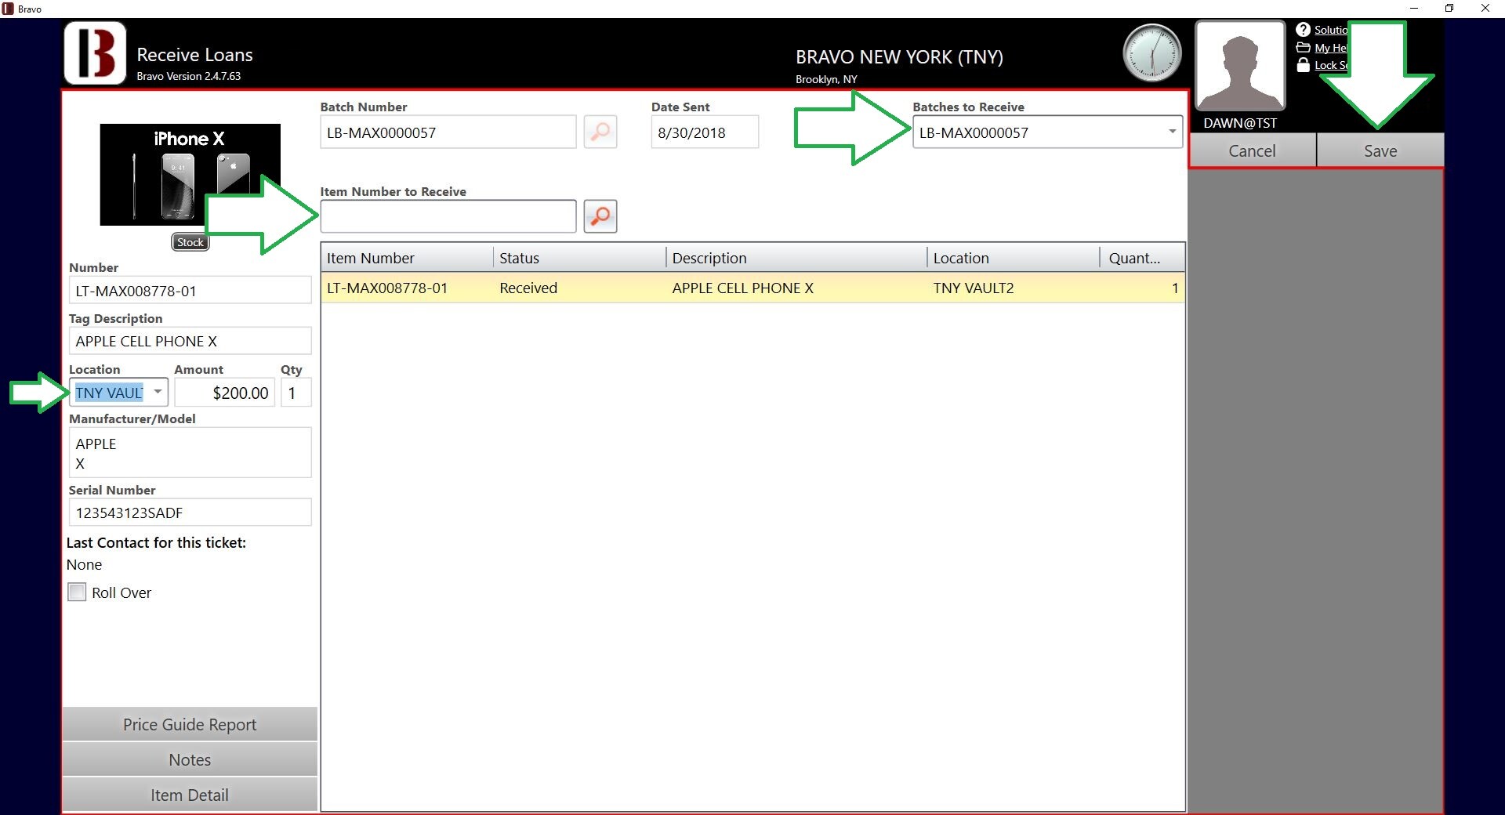The height and width of the screenshot is (815, 1505).
Task: Click the Serial Number field
Action: (190, 513)
